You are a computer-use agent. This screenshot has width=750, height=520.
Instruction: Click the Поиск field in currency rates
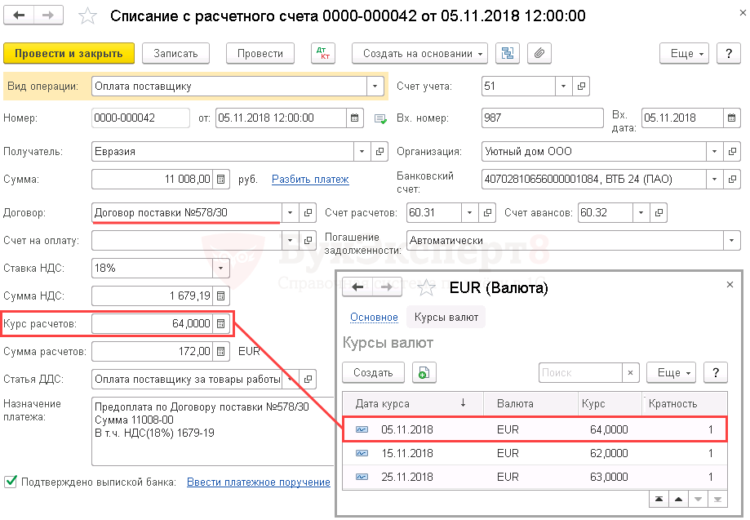pos(580,372)
